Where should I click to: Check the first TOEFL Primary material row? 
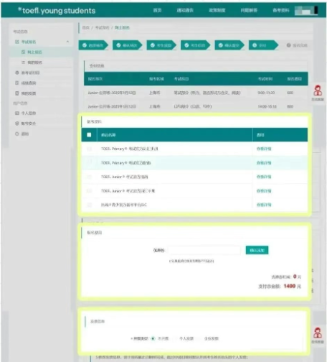pos(89,149)
